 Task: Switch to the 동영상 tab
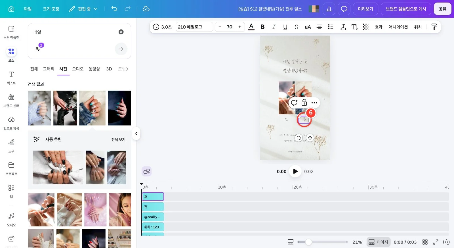click(x=94, y=69)
